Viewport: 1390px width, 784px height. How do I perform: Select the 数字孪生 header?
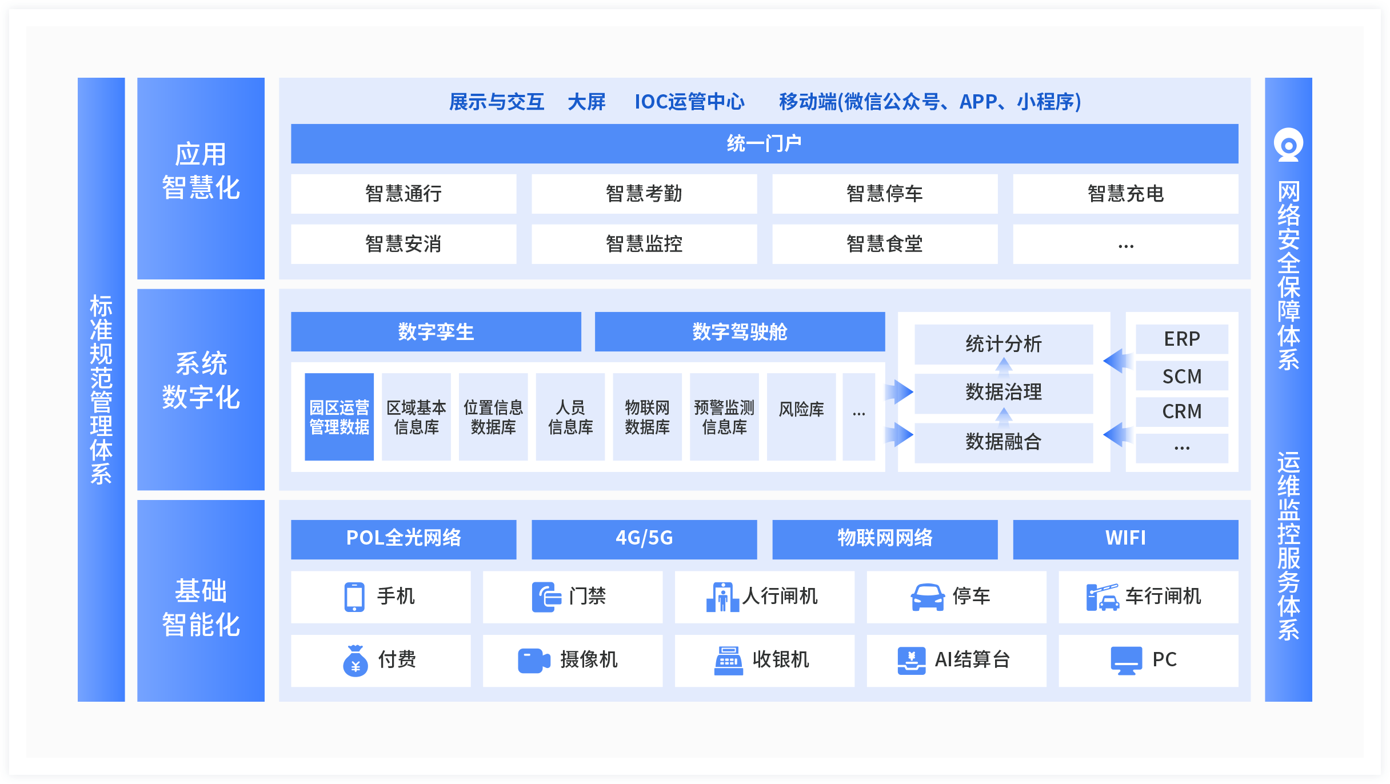point(436,331)
